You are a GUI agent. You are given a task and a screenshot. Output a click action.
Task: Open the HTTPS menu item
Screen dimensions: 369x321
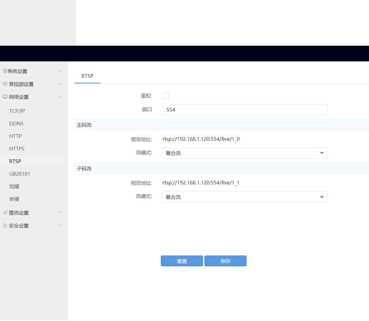(17, 149)
